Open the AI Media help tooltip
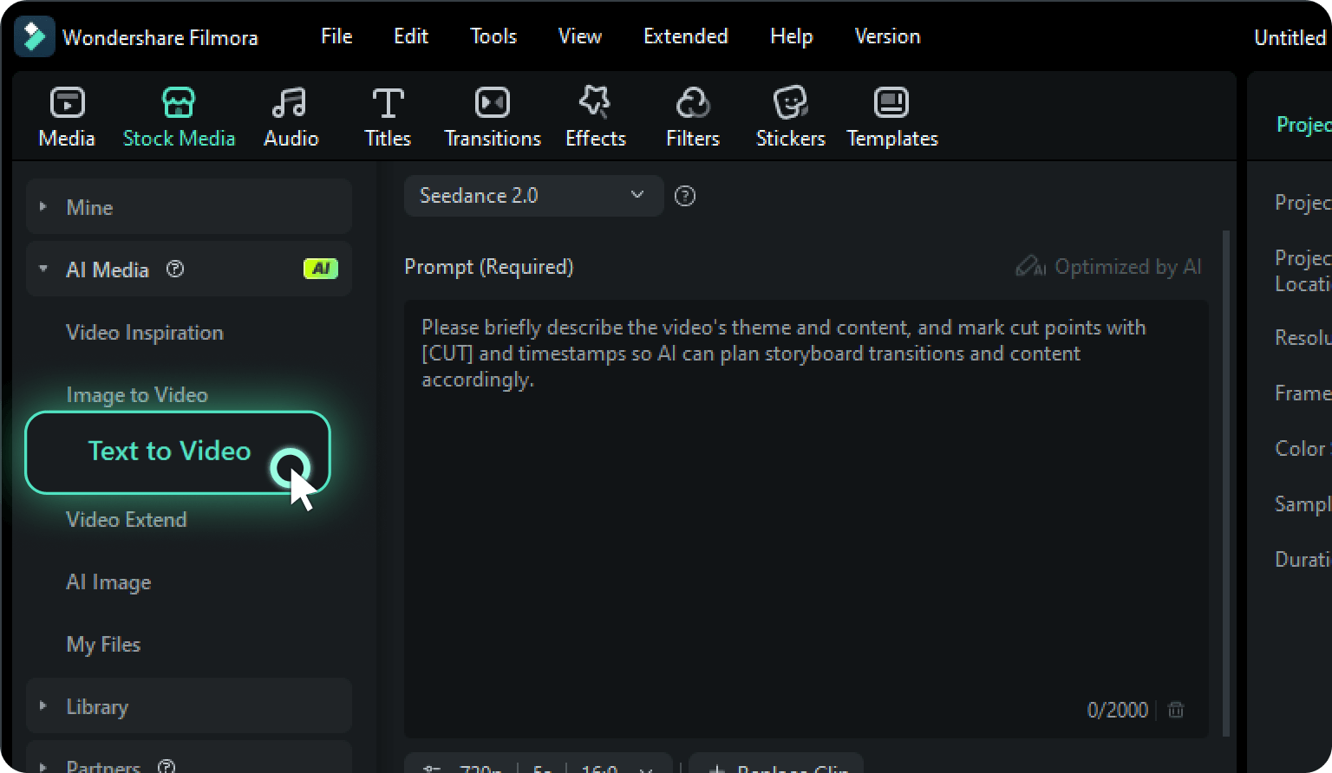1332x773 pixels. coord(174,270)
